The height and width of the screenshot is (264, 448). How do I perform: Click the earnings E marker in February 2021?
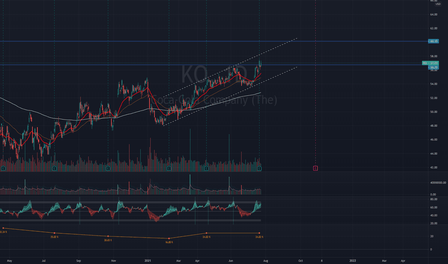(x=169, y=168)
